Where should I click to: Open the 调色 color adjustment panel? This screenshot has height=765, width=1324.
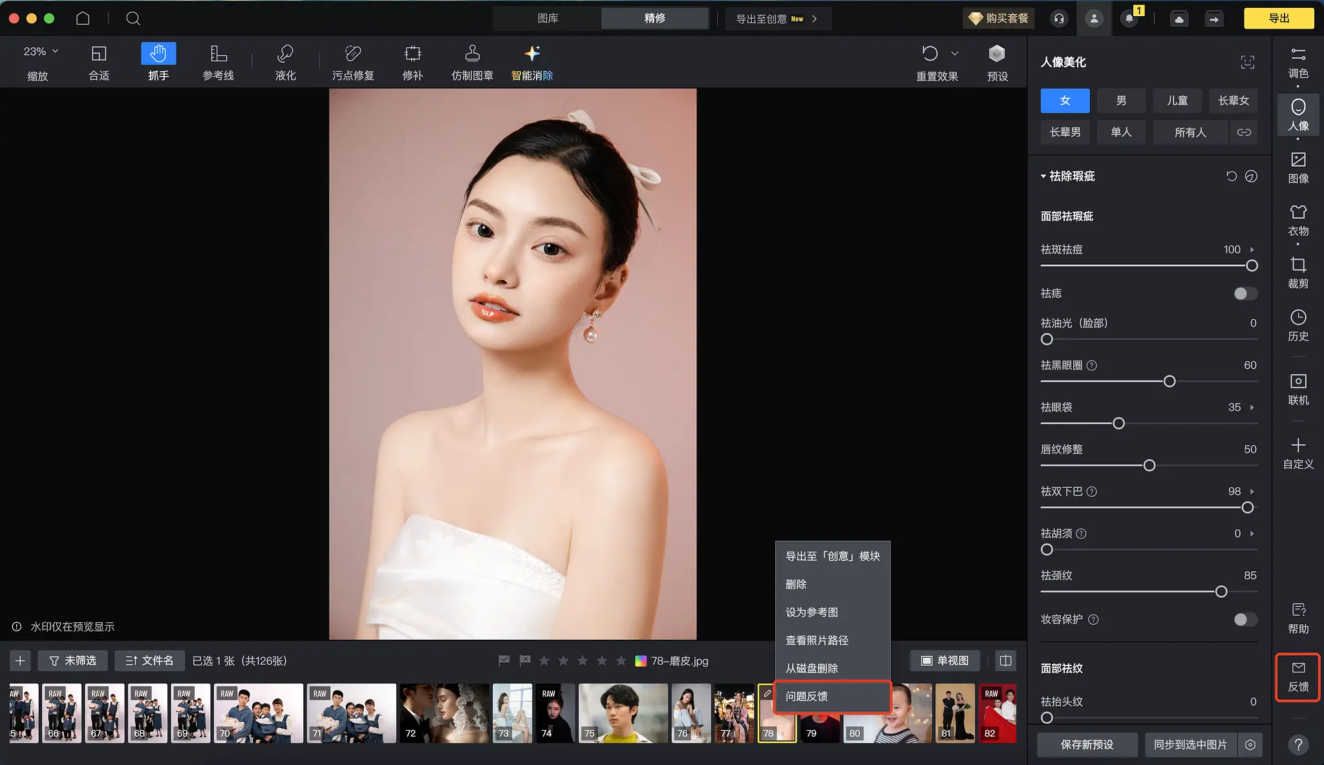pos(1298,62)
